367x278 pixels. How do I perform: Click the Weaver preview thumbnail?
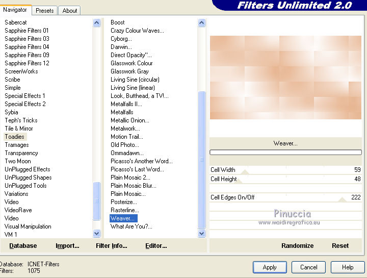[x=285, y=78]
